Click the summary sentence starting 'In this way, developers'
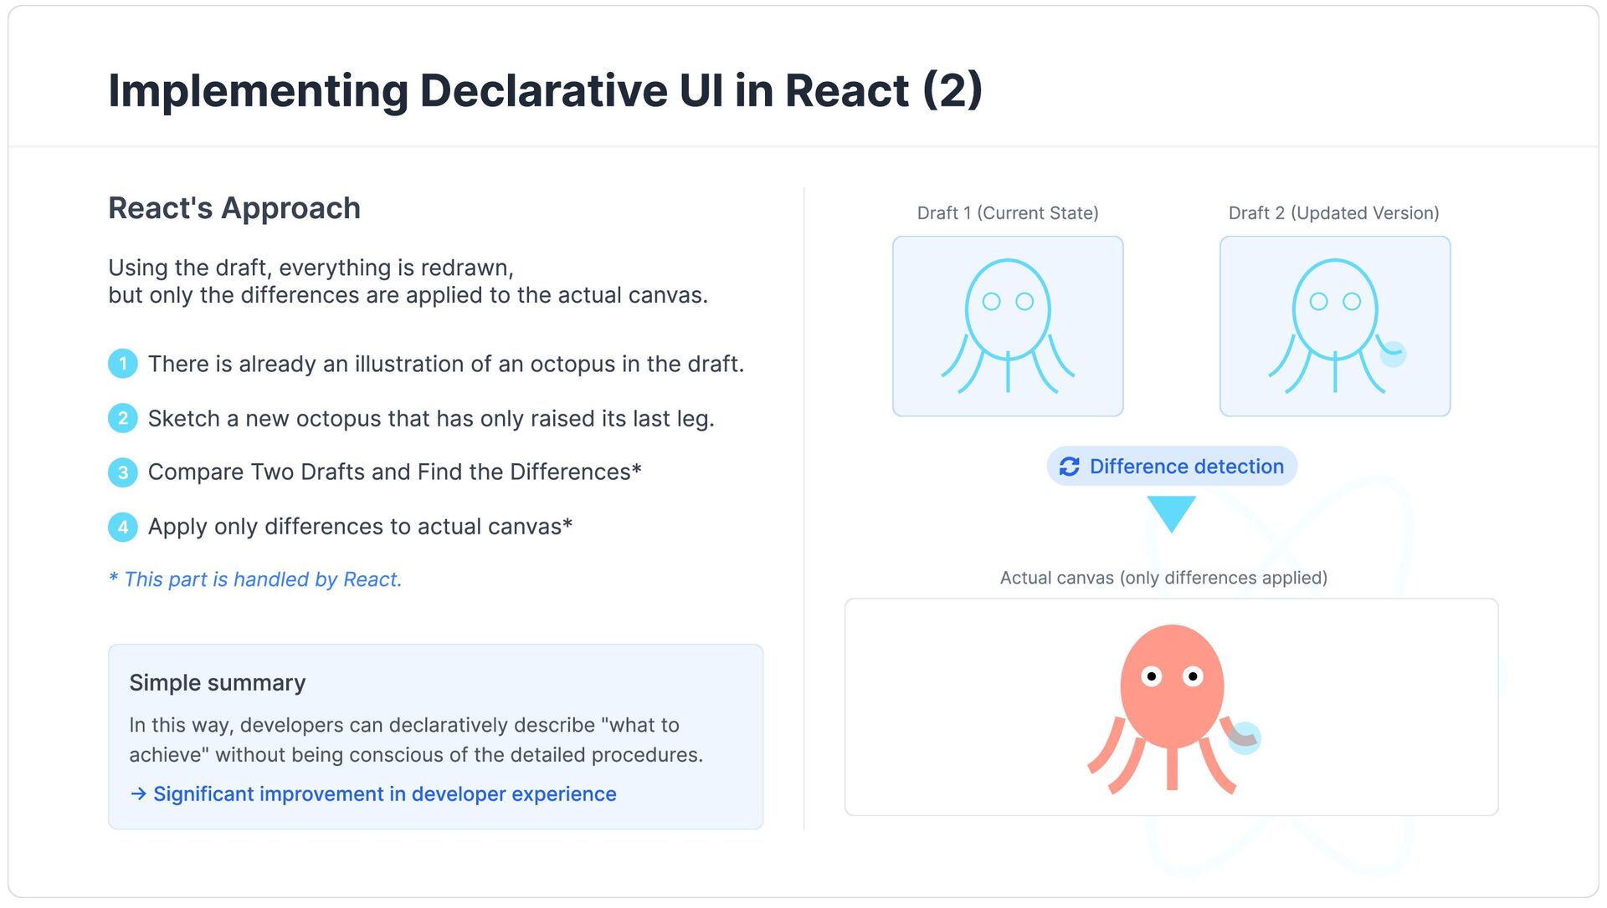Image resolution: width=1607 pixels, height=908 pixels. tap(416, 740)
